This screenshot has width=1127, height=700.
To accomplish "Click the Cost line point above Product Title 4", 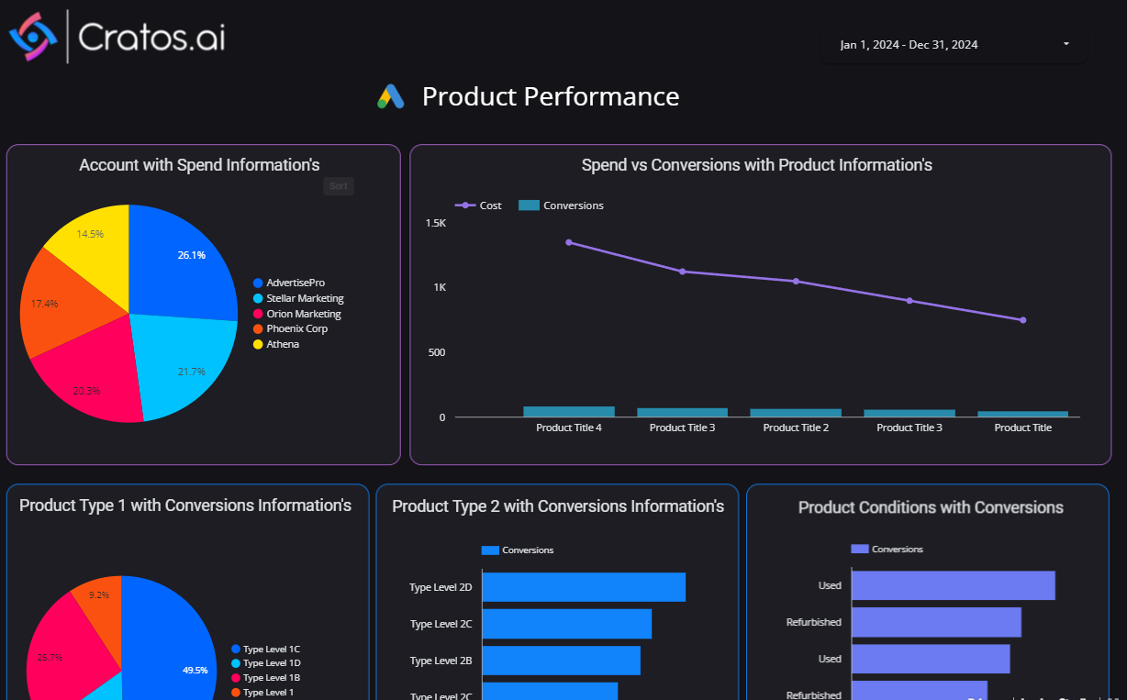I will (569, 242).
